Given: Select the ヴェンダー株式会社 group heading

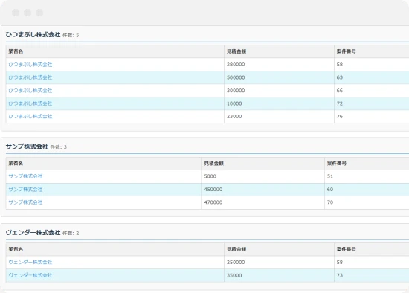Looking at the screenshot, I should click(33, 233).
